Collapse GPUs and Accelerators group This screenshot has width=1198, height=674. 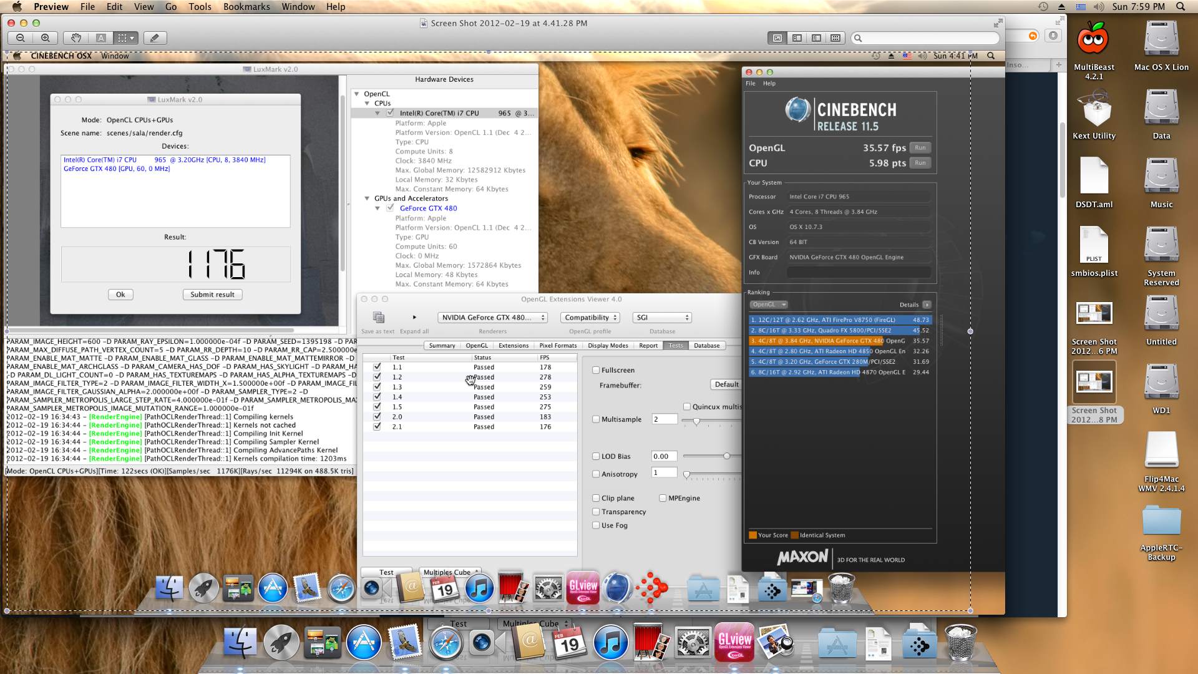click(367, 198)
